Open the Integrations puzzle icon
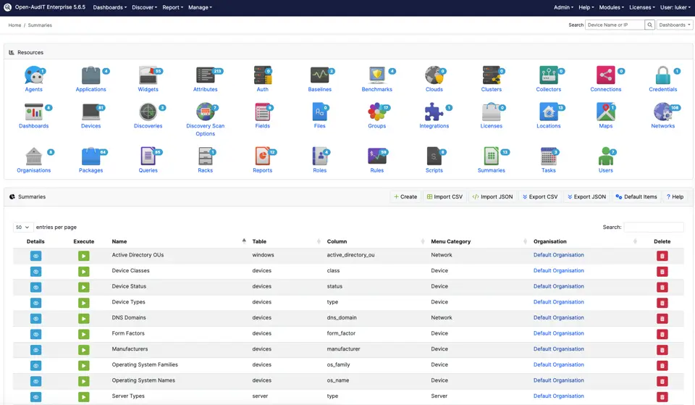 click(434, 112)
